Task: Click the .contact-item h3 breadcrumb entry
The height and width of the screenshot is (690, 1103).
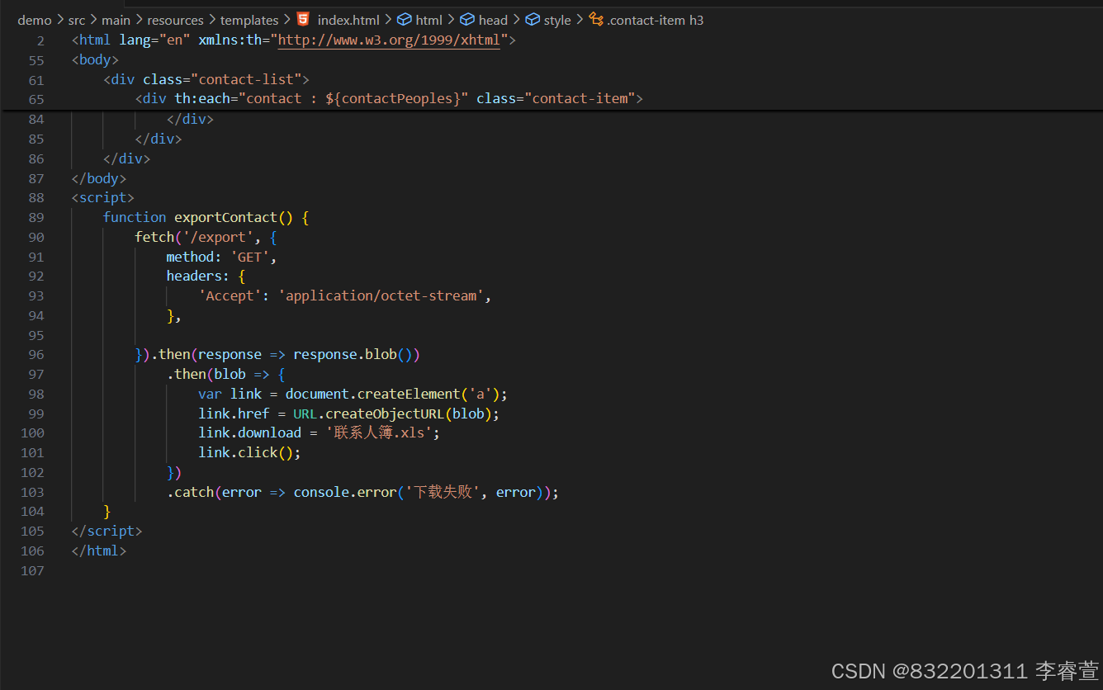Action: click(x=656, y=19)
